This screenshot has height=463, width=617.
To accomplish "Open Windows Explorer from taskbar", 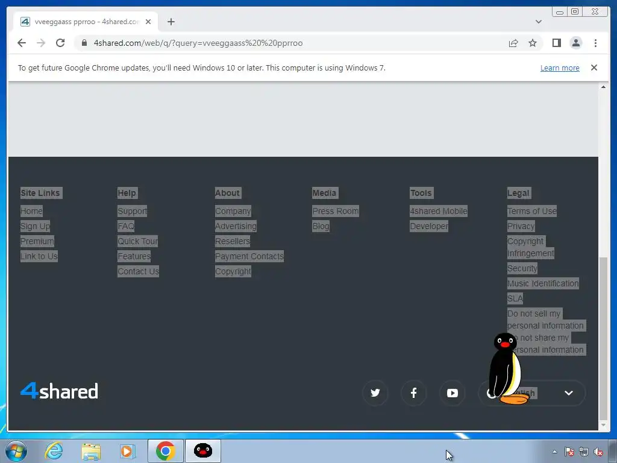I will (x=91, y=451).
